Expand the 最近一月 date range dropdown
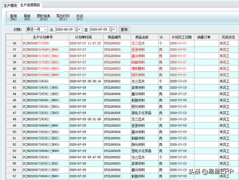Viewport: 239px width, 180px height. click(45, 30)
